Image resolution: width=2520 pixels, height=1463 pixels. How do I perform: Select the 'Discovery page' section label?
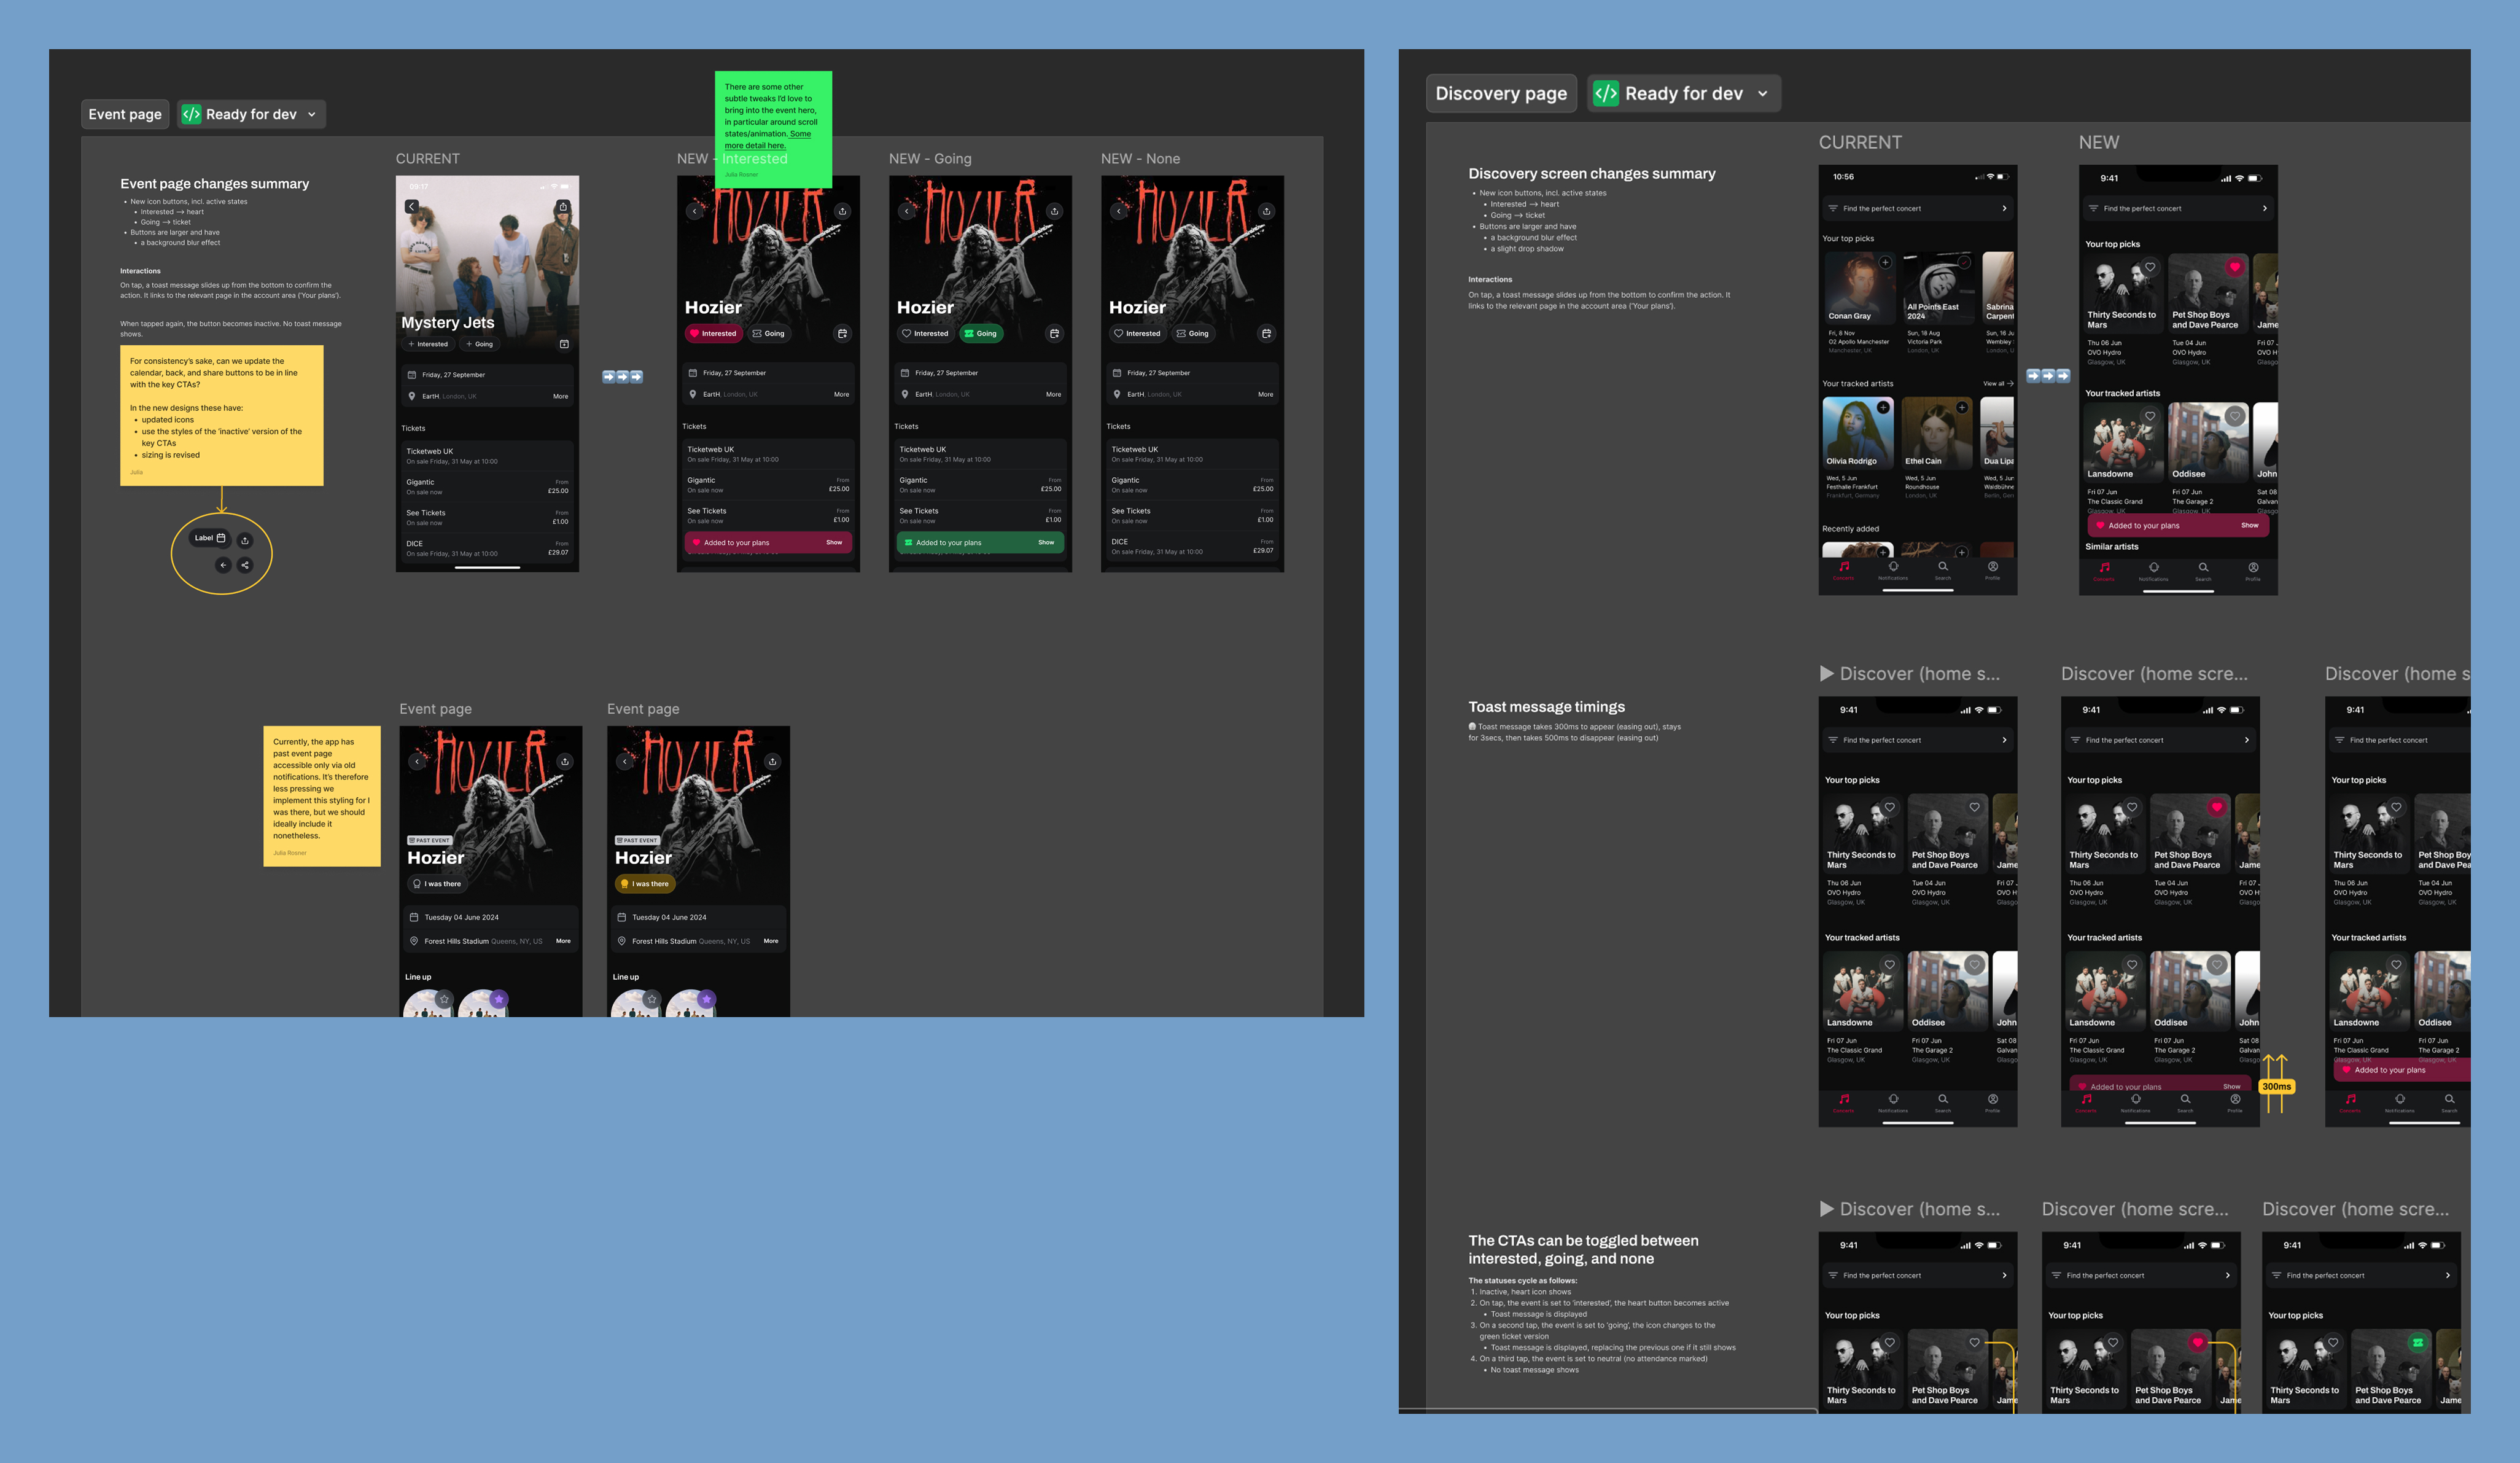click(1501, 93)
